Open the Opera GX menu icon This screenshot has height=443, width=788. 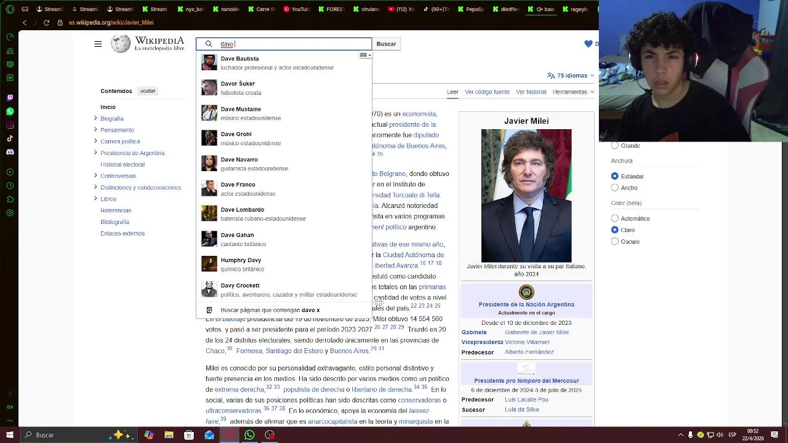tap(10, 9)
